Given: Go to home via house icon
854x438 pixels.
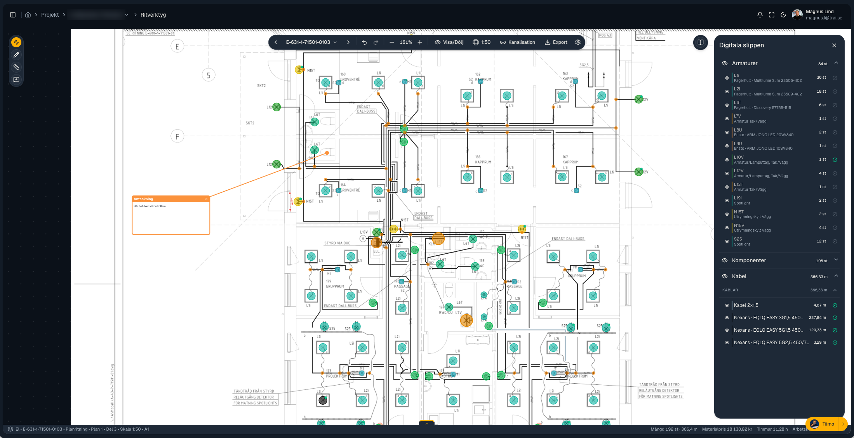Looking at the screenshot, I should tap(28, 15).
